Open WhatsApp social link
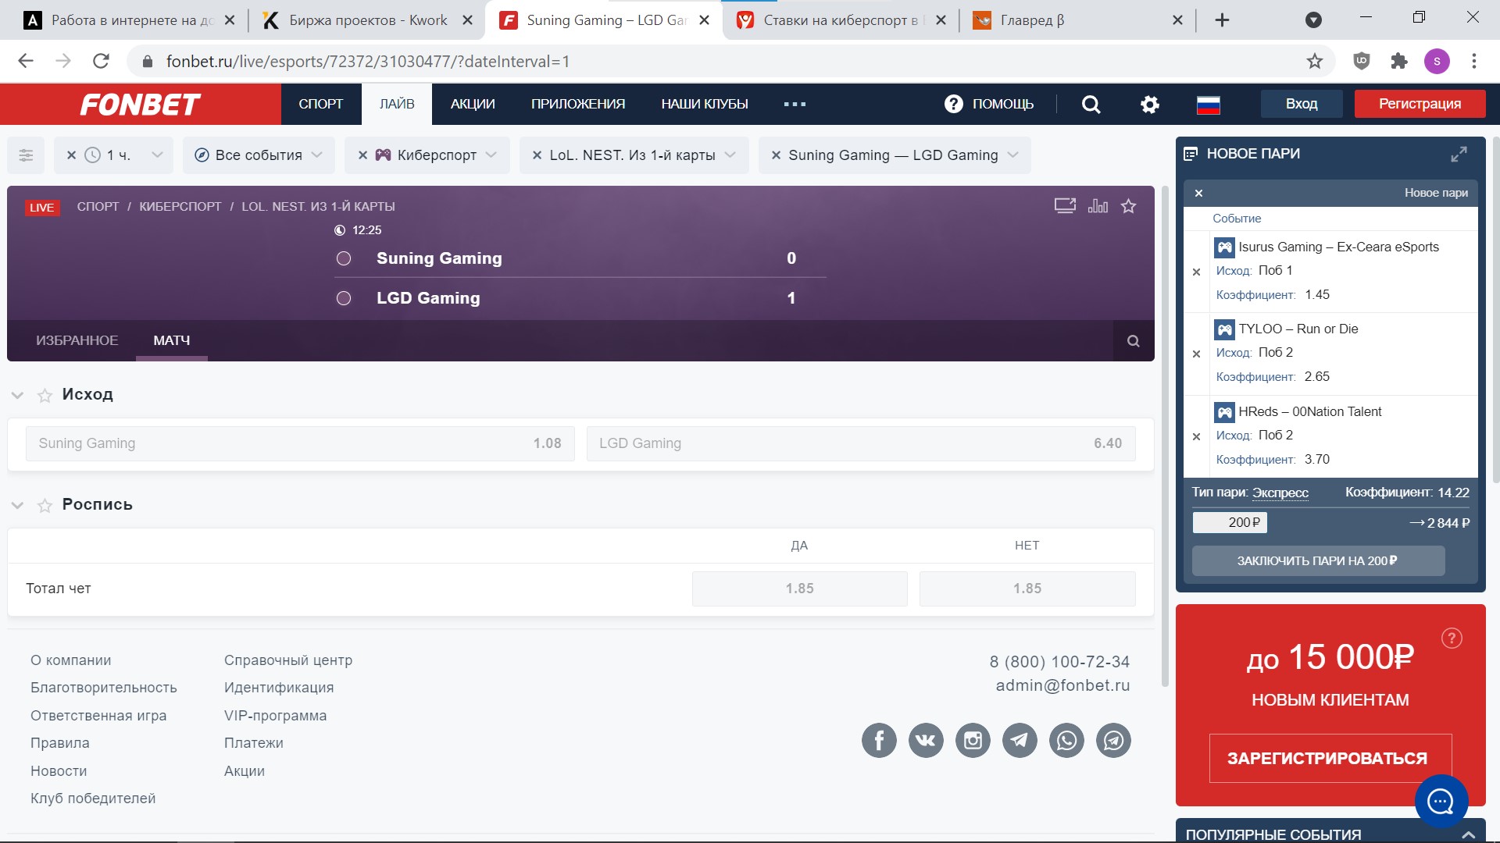The image size is (1500, 843). 1066,740
